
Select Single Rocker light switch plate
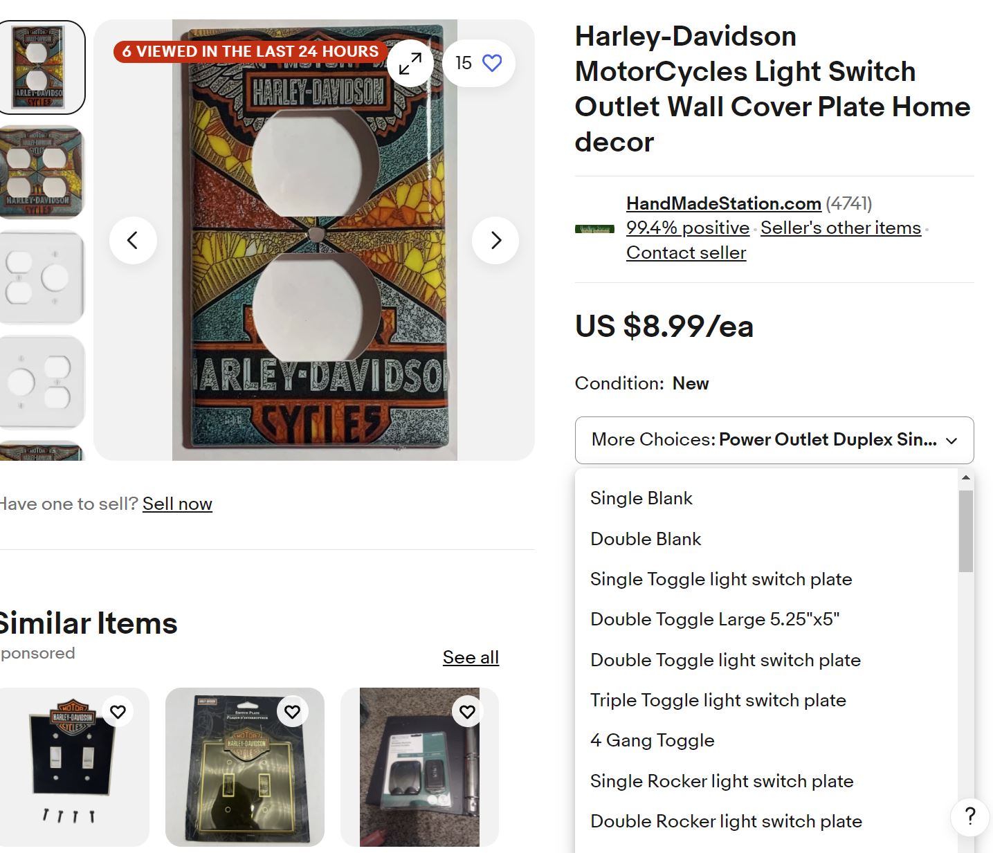pyautogui.click(x=721, y=781)
